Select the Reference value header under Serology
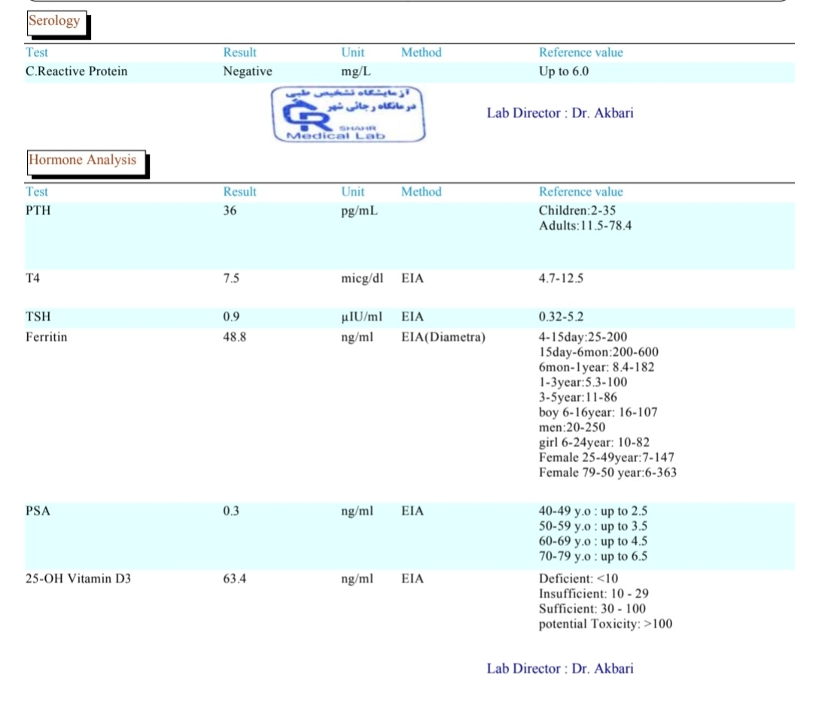 [x=580, y=53]
